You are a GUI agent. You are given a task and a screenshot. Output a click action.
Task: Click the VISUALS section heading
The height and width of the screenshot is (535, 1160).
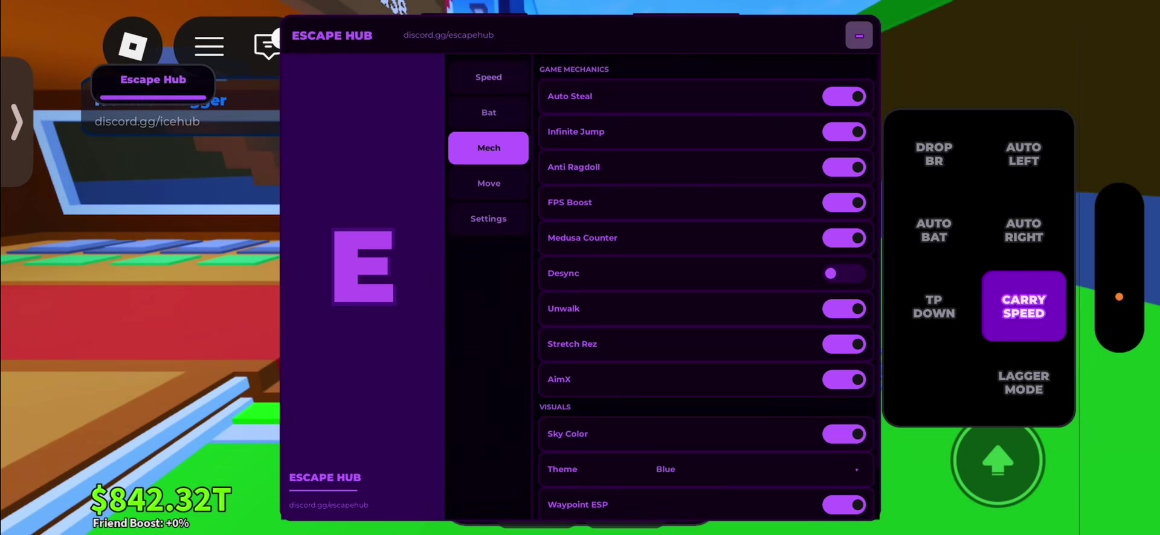(555, 407)
